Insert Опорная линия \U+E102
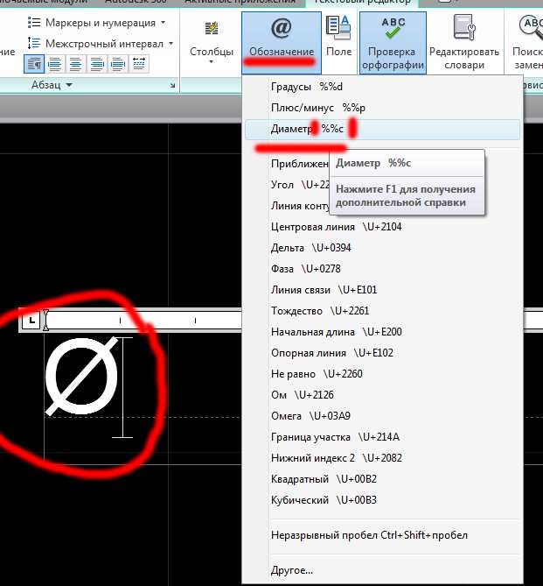 382,353
